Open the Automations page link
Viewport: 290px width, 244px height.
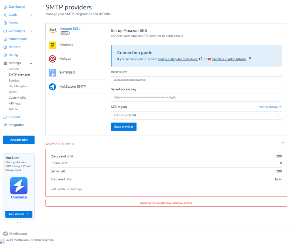coord(18,39)
